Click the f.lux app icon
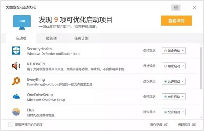 coord(16,112)
